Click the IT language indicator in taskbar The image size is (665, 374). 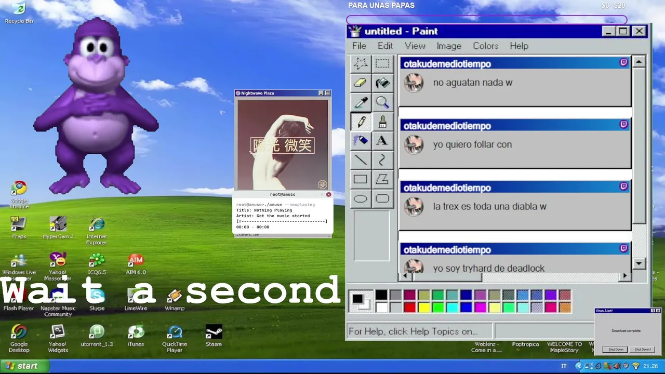(564, 366)
